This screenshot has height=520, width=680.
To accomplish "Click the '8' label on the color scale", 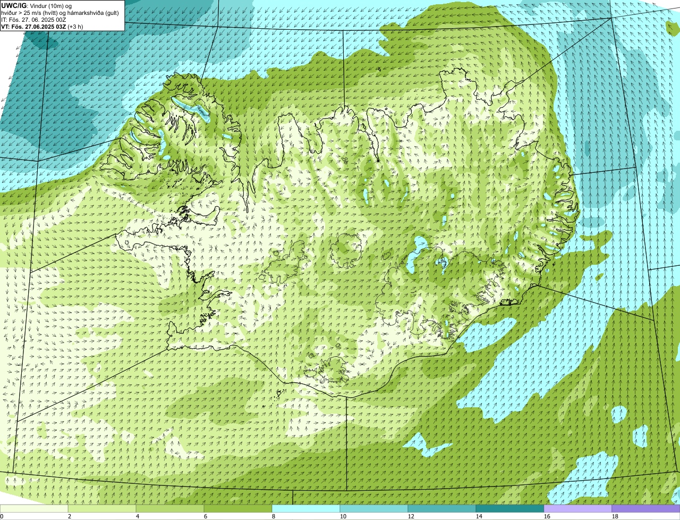I will pyautogui.click(x=274, y=516).
